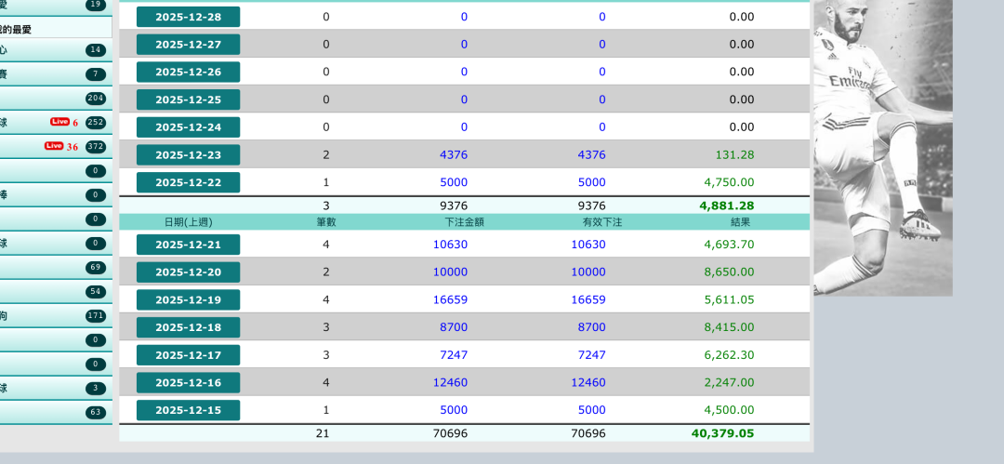Click the 69 count badge in sidebar
The width and height of the screenshot is (1004, 464).
pos(95,268)
